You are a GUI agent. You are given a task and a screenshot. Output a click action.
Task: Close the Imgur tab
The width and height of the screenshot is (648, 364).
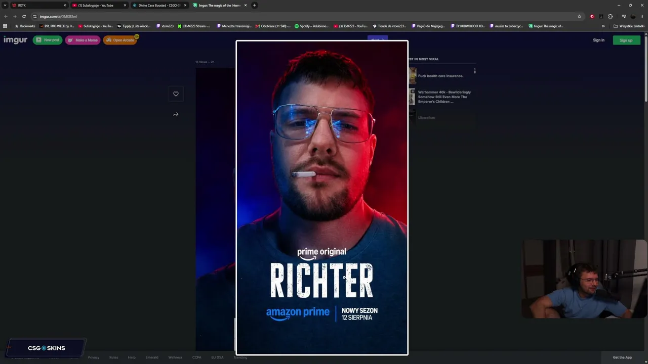tap(246, 5)
